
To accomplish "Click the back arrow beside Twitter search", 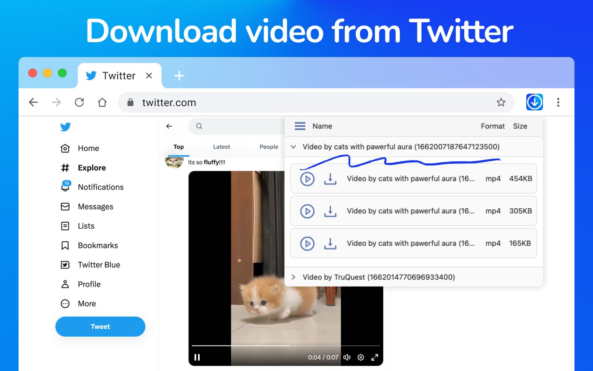I will [169, 126].
